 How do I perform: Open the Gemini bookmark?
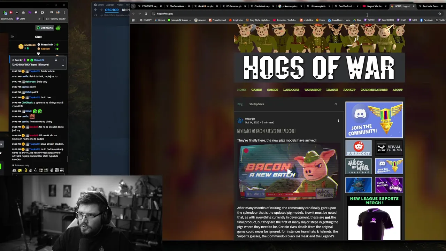160,20
